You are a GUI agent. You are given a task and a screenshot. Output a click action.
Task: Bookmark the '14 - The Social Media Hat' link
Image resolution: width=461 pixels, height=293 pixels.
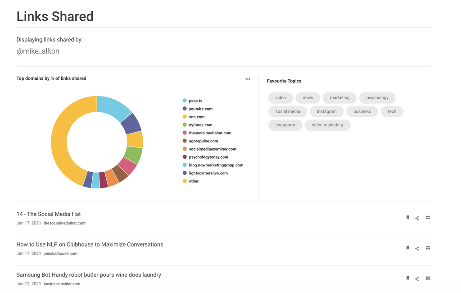pyautogui.click(x=408, y=218)
